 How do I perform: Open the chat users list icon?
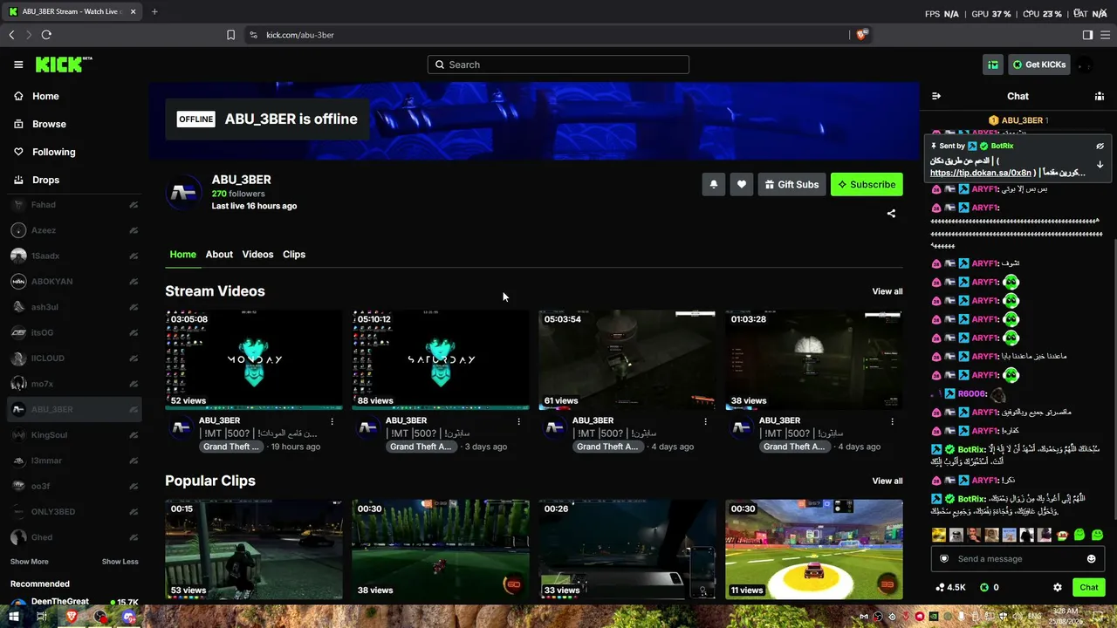tap(1100, 96)
